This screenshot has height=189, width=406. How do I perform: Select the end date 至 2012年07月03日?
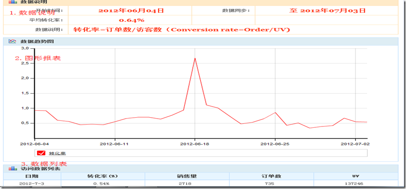pos(327,11)
